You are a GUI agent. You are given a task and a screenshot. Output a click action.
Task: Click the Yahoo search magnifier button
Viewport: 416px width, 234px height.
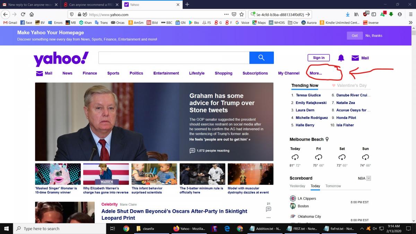tap(261, 58)
